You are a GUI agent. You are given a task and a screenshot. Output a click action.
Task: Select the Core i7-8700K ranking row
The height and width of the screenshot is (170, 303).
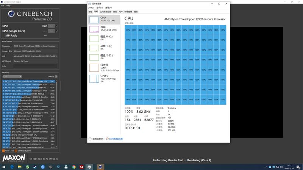tap(29, 144)
